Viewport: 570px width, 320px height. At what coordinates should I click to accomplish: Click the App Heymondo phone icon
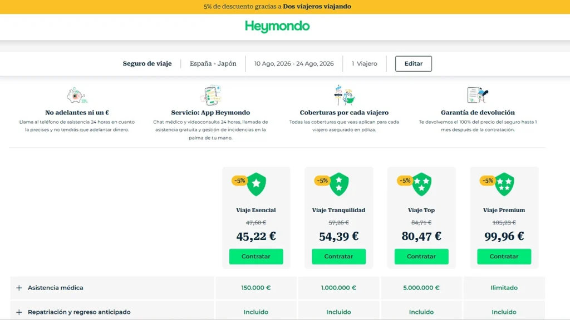211,95
